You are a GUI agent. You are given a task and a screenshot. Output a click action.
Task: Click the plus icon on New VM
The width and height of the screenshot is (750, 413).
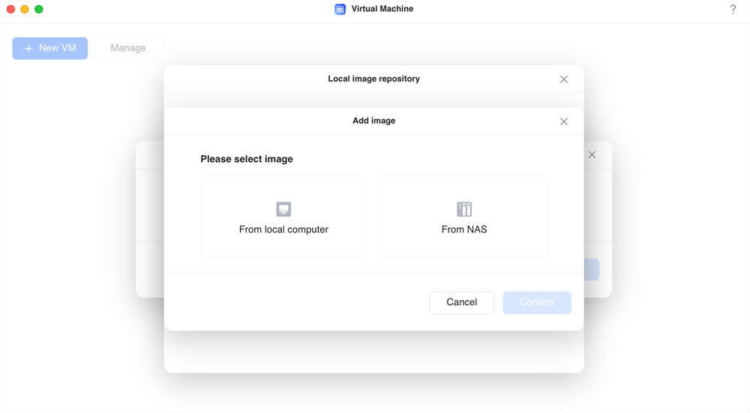[28, 48]
